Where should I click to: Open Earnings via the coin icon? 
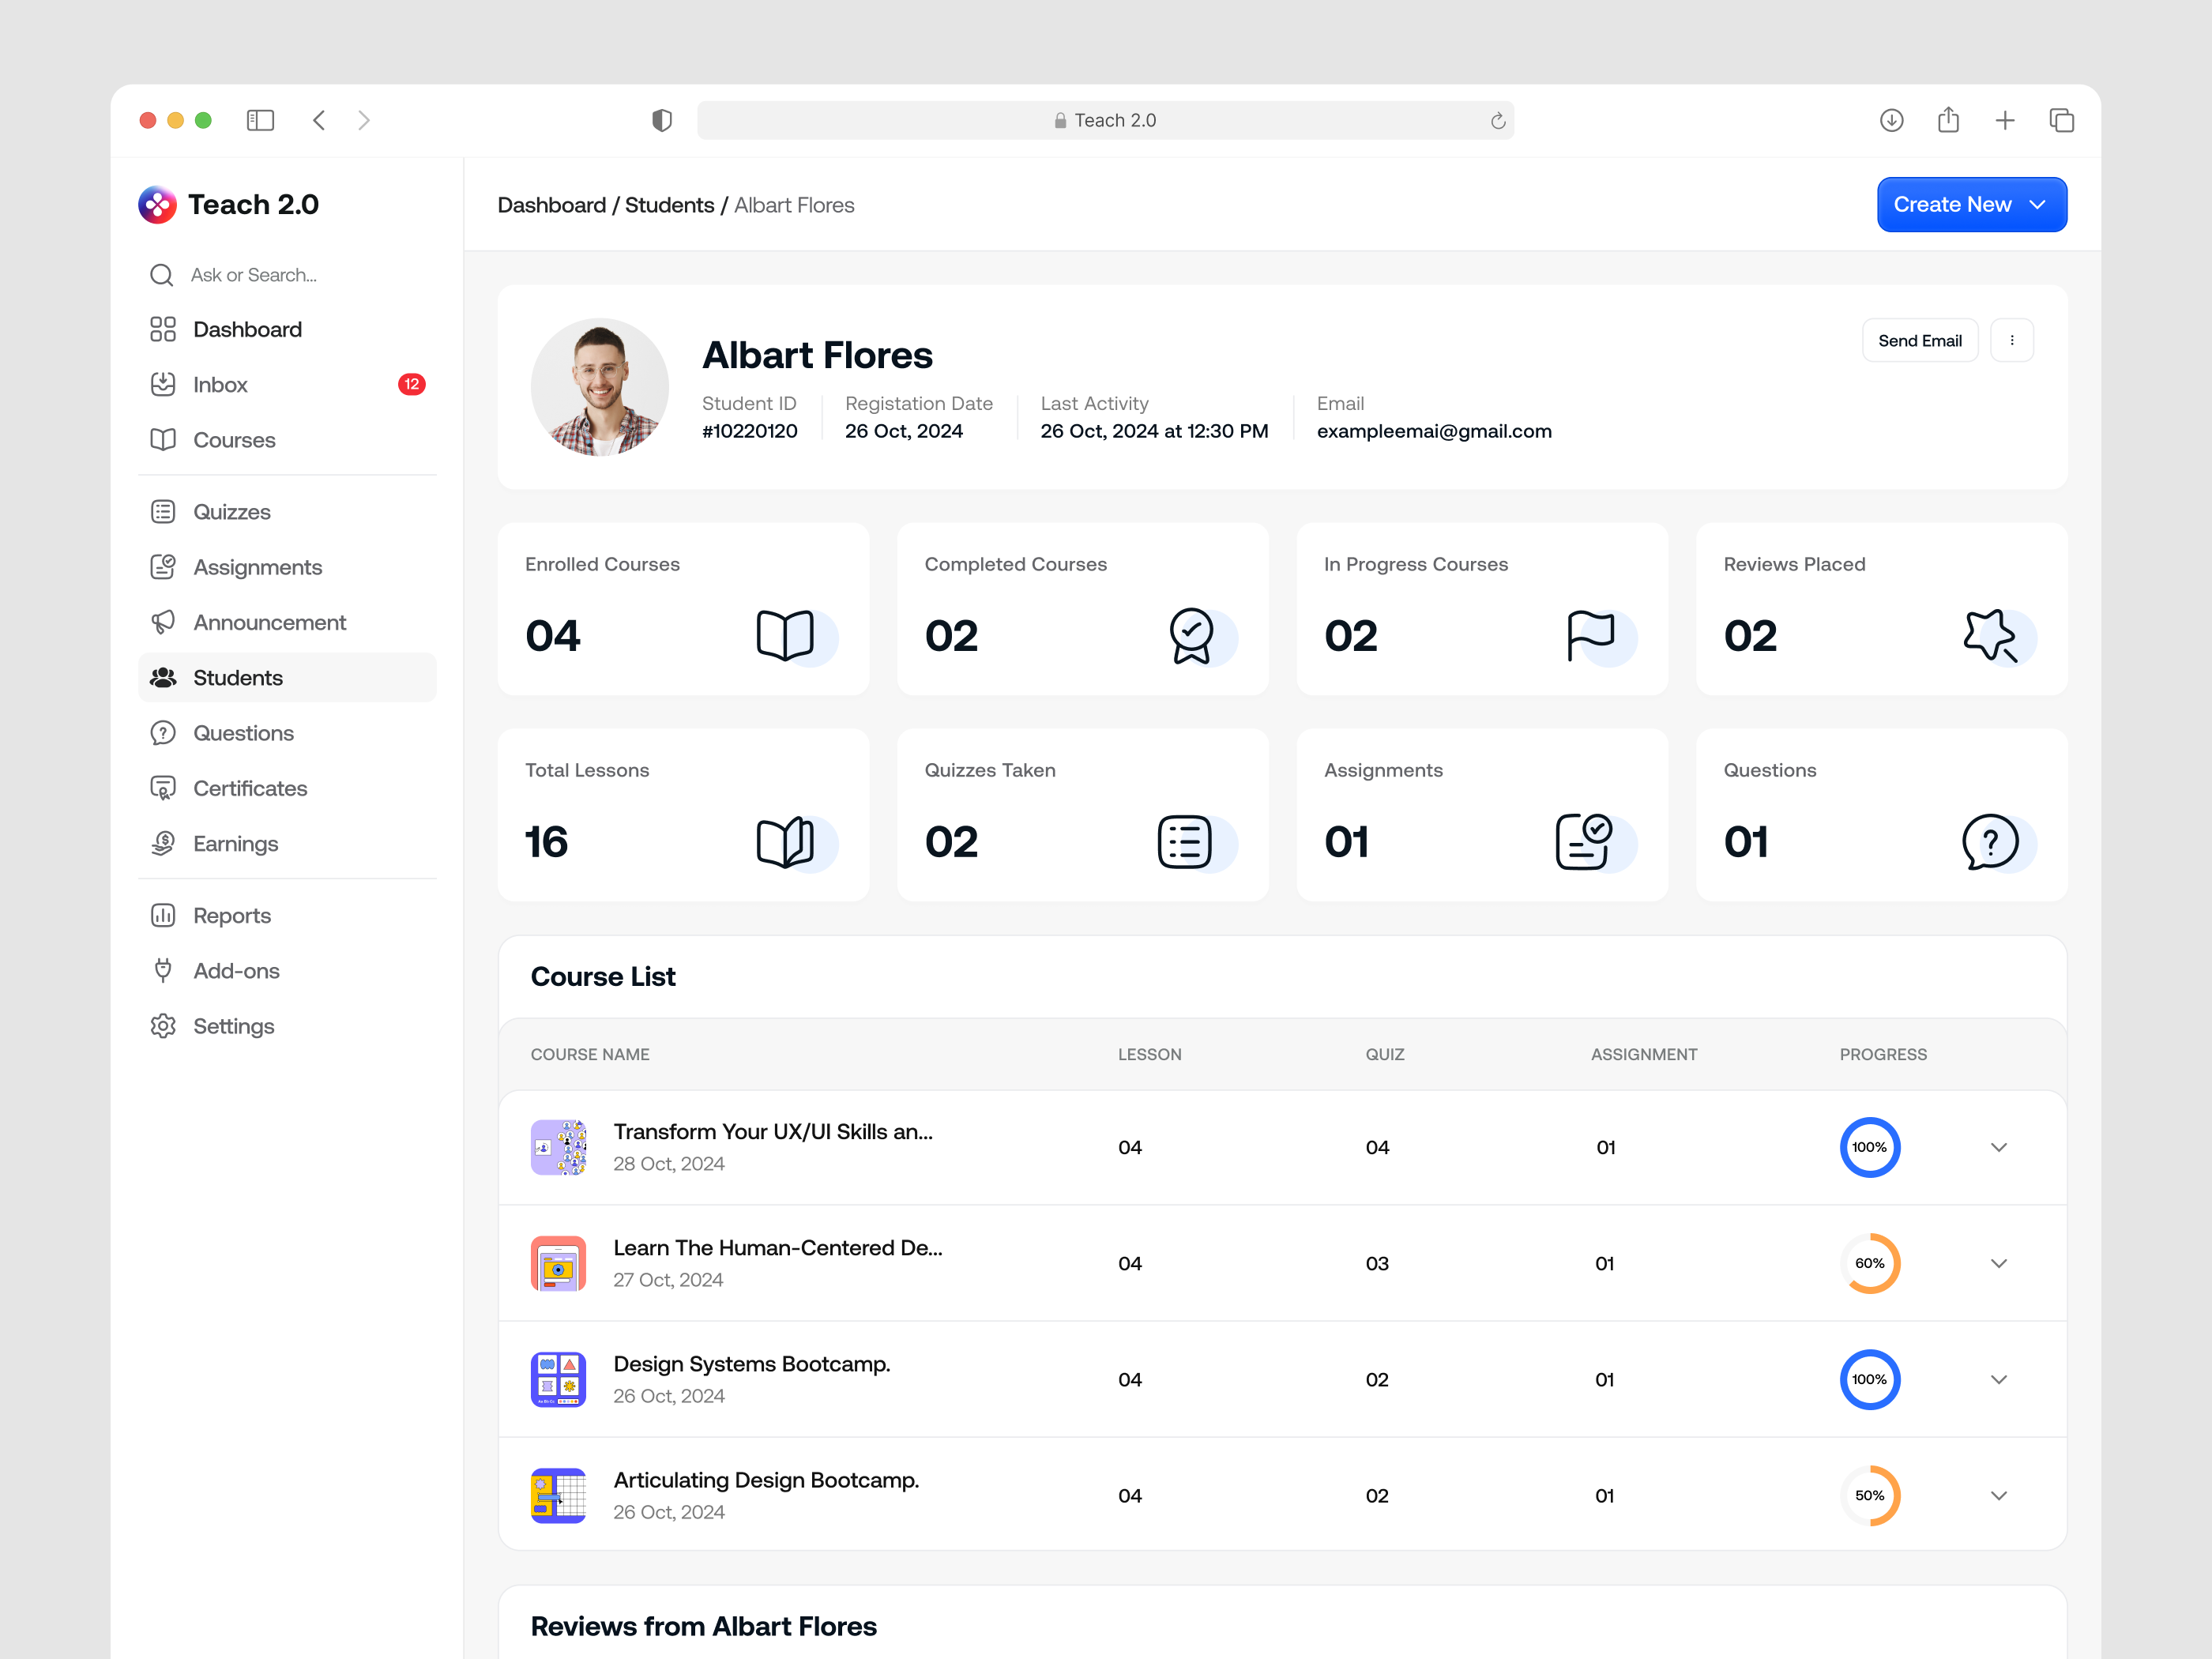coord(164,843)
